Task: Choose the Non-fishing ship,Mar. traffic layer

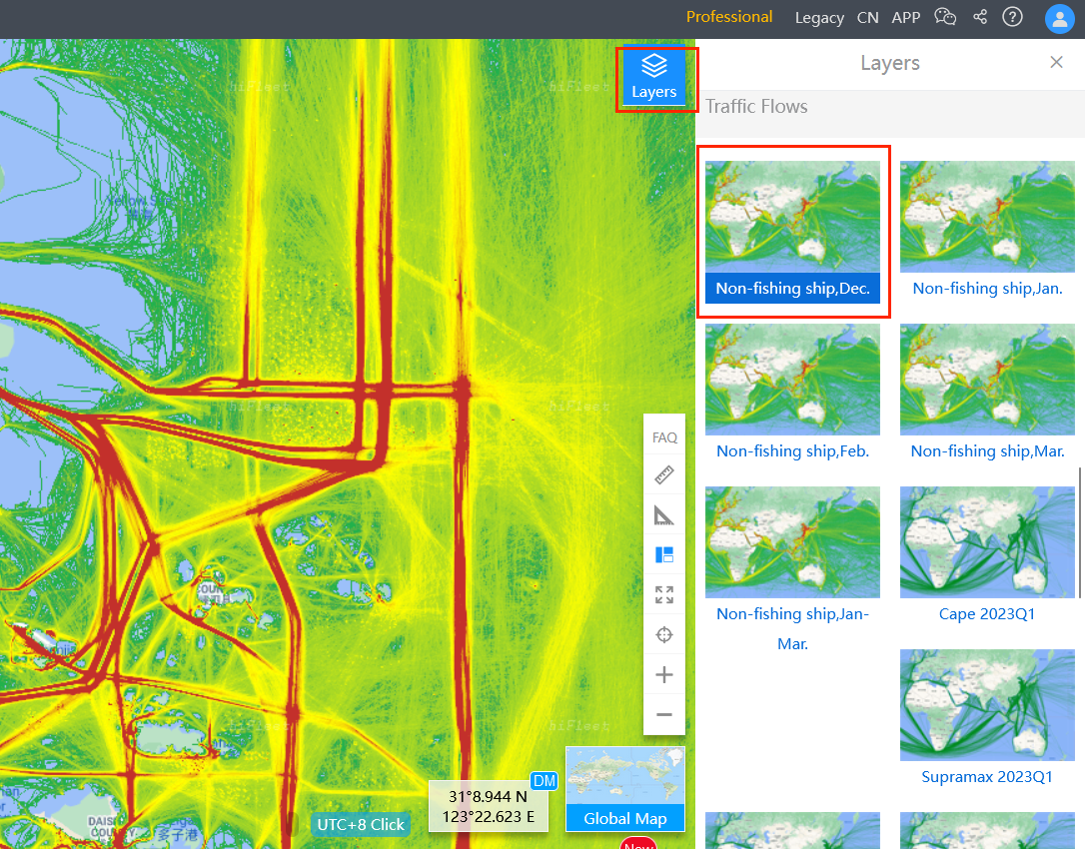Action: click(x=987, y=395)
